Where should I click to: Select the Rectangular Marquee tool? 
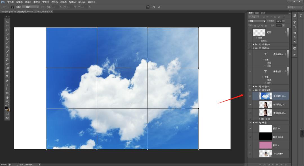[7, 26]
